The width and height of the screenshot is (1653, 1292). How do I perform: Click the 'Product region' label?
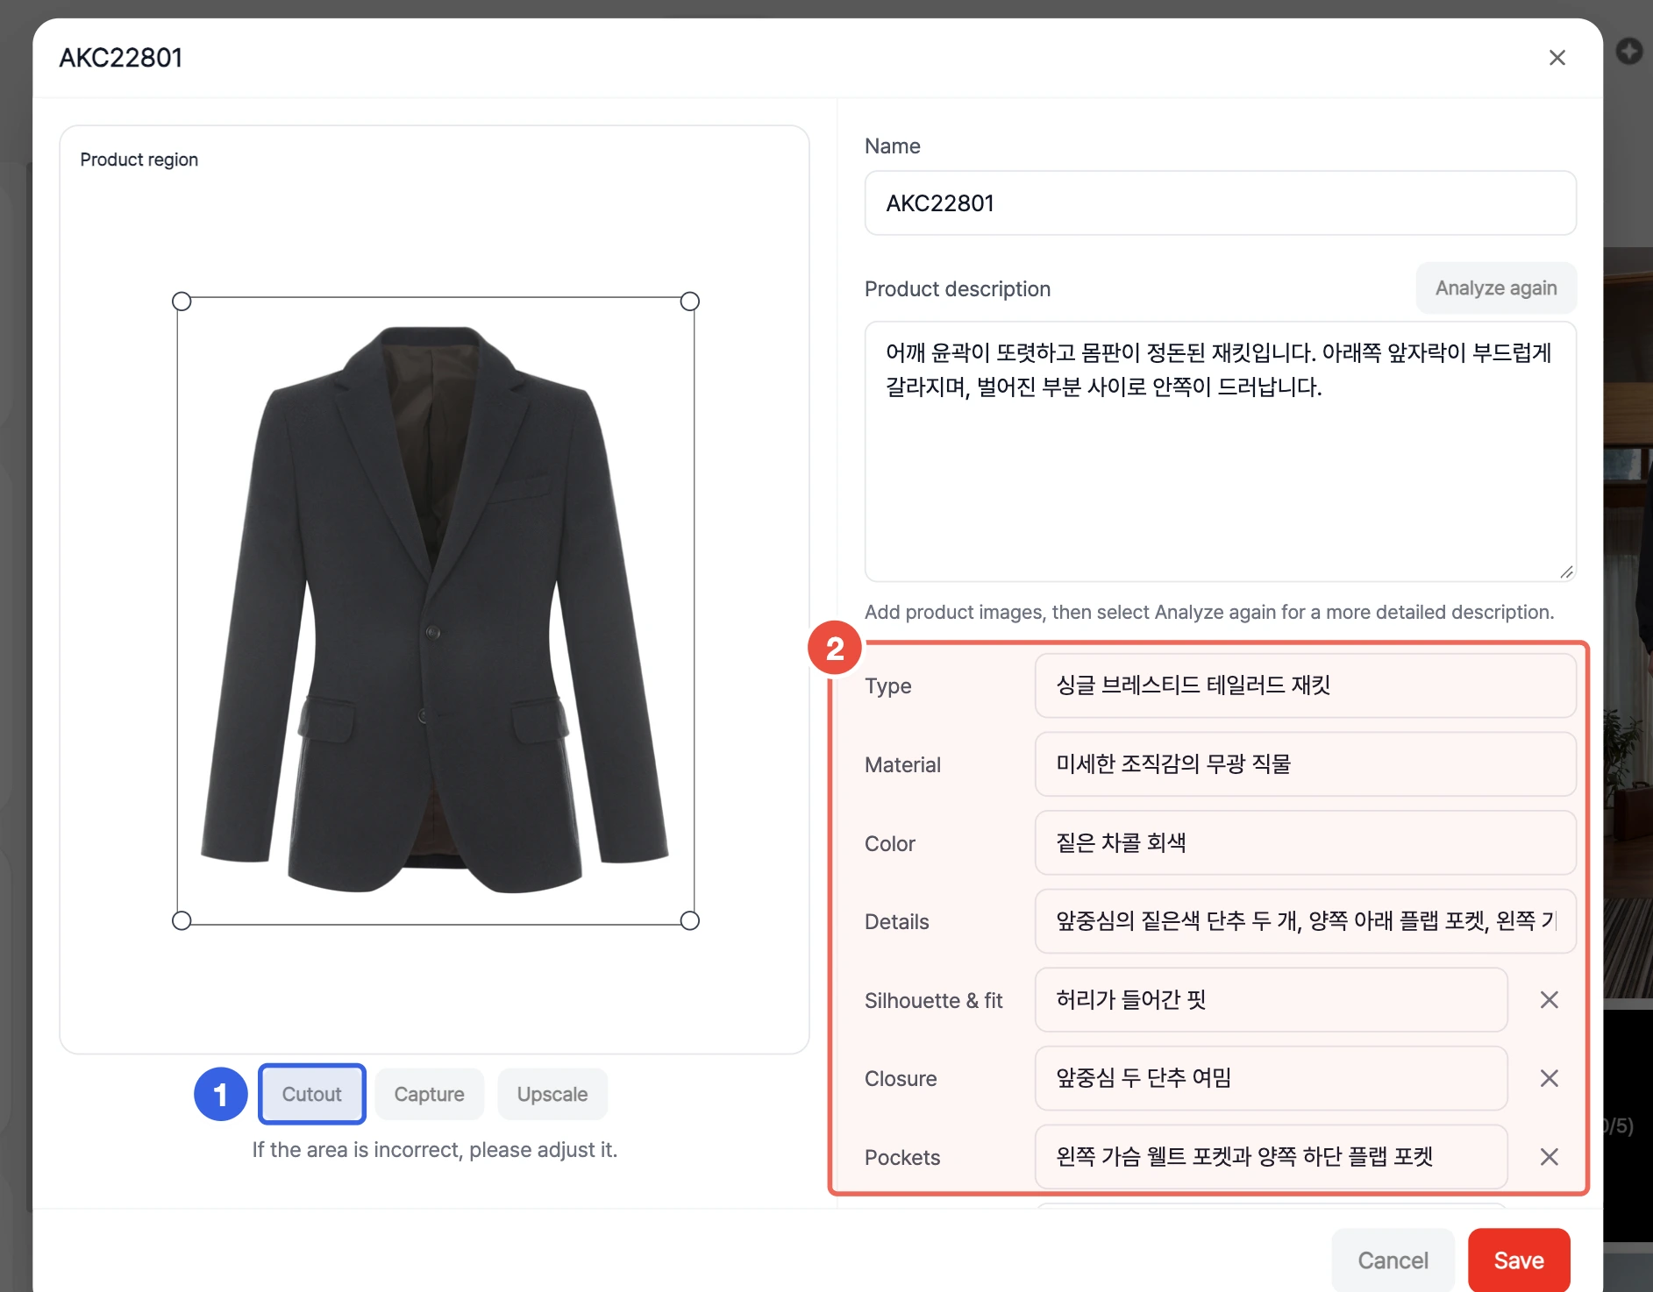click(139, 160)
